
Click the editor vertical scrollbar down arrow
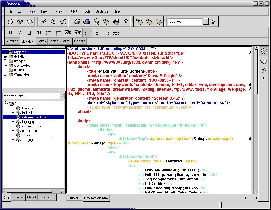click(256, 191)
